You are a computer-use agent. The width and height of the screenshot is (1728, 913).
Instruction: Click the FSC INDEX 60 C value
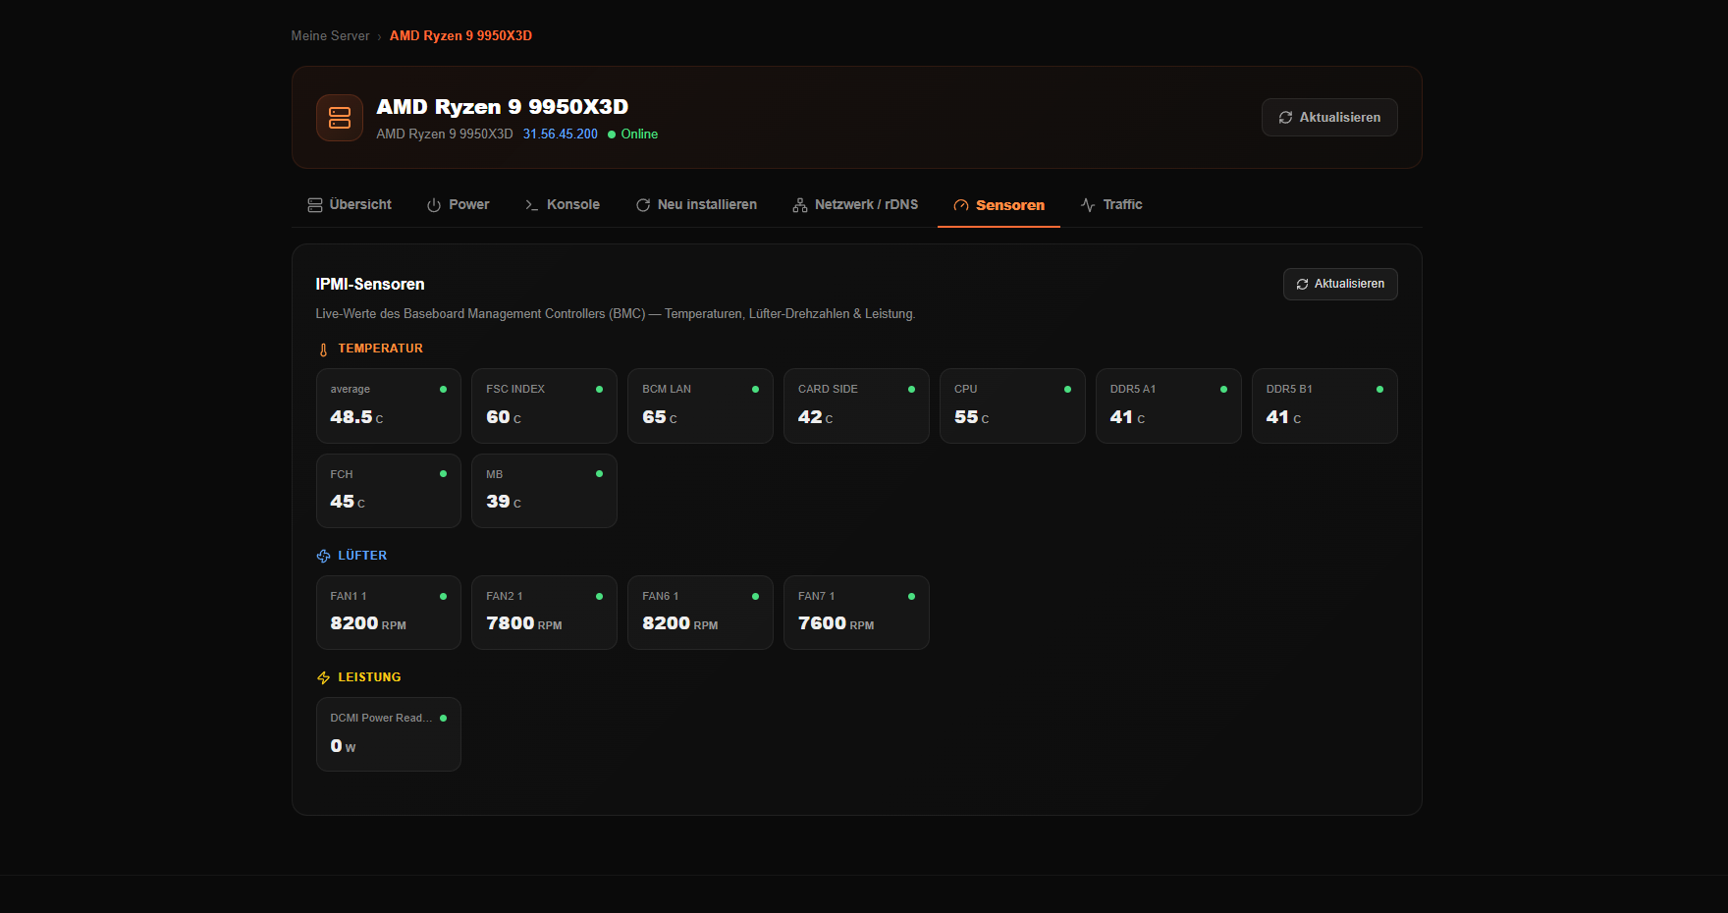pos(504,417)
